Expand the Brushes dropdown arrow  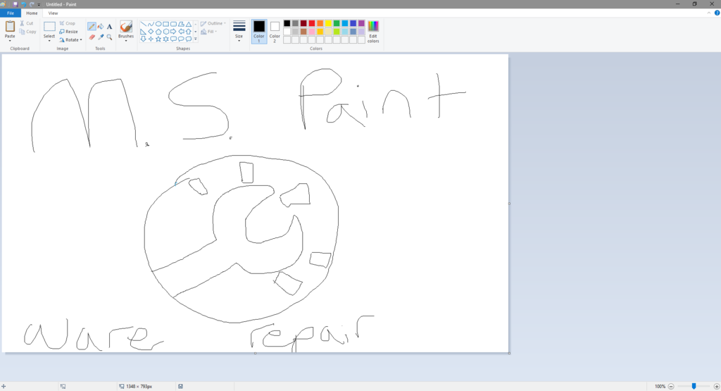coord(125,41)
